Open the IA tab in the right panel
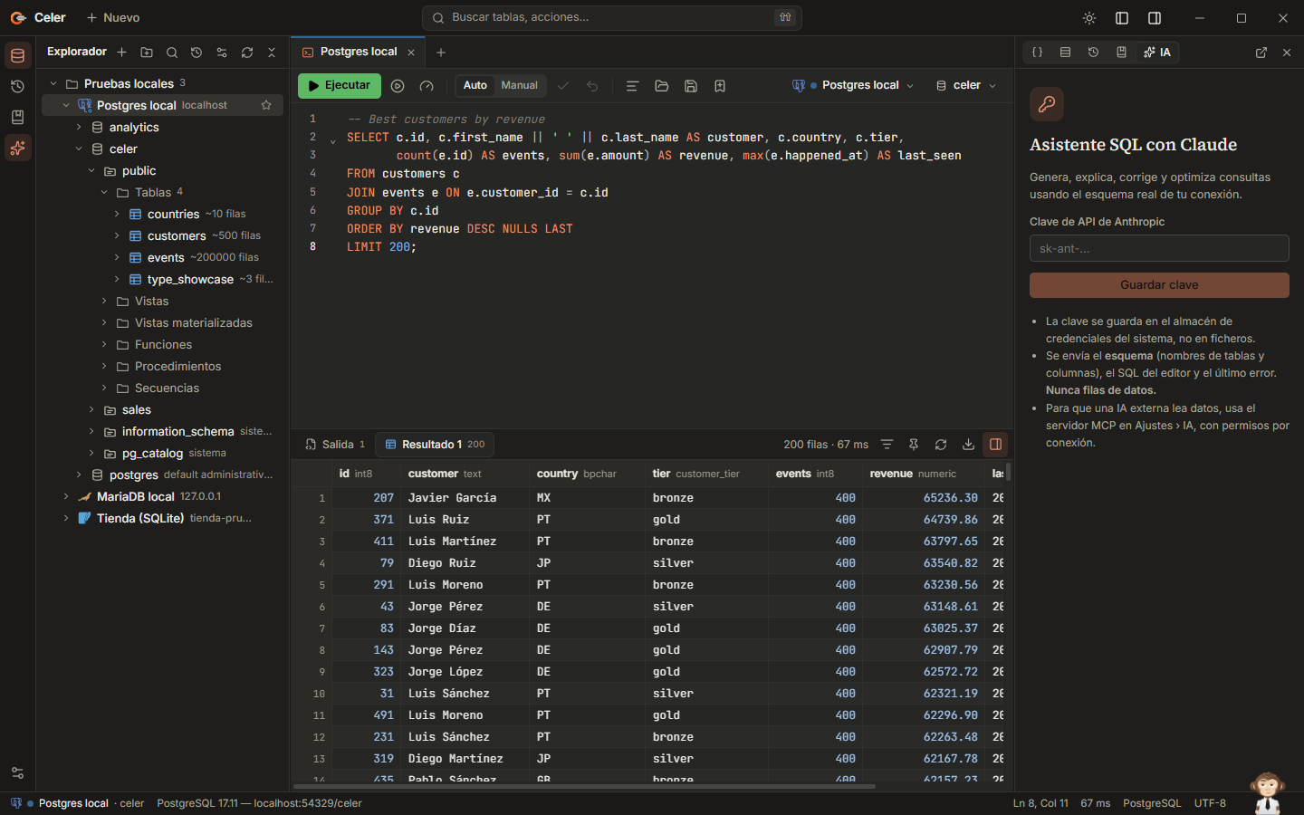Screen dimensions: 1304x815 (x=1157, y=53)
